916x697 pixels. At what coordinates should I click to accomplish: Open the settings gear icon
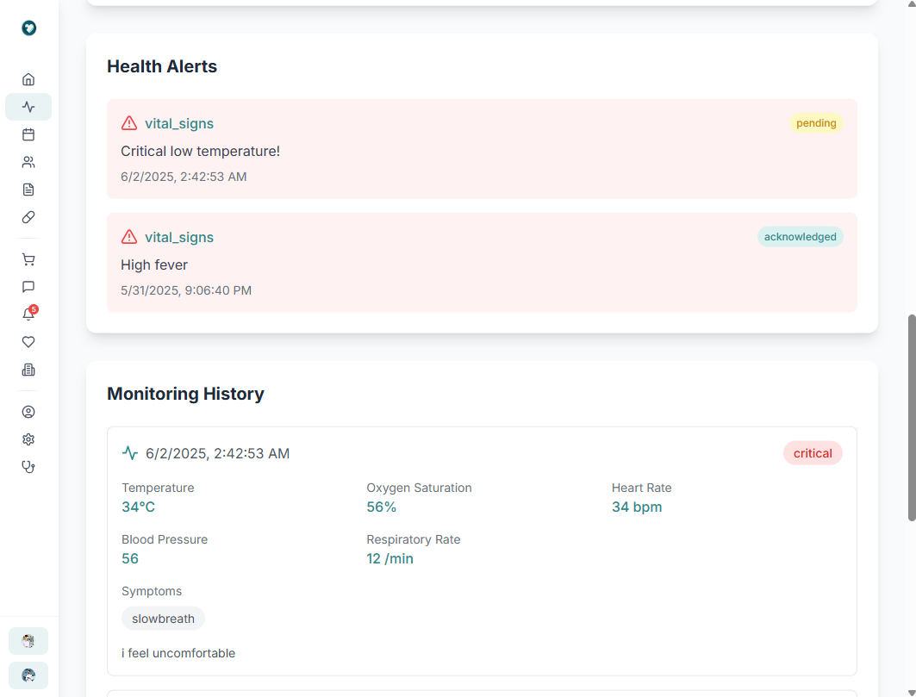tap(28, 439)
